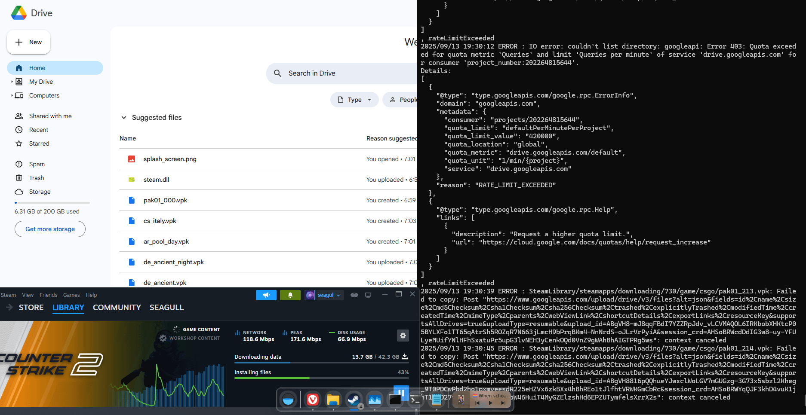This screenshot has height=415, width=806.
Task: Select the pak01_000.vpk file
Action: pos(268,200)
